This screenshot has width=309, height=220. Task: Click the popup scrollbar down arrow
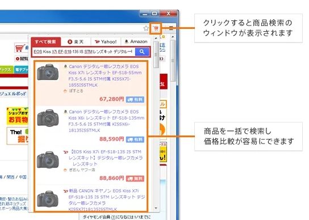point(156,208)
